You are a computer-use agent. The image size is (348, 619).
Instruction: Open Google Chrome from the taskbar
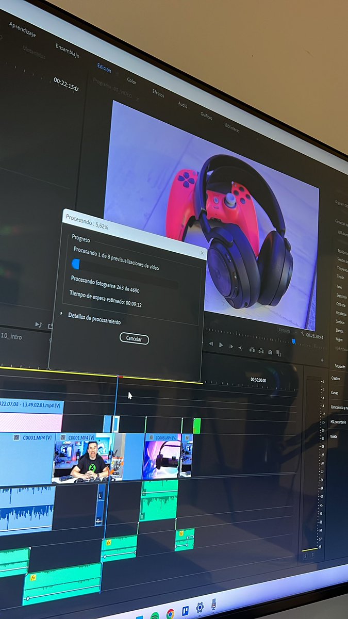(x=170, y=613)
